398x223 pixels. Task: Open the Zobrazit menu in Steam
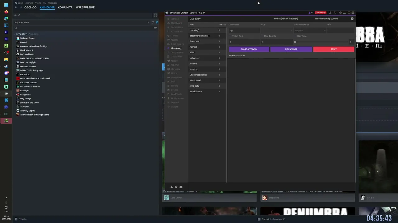coord(29,3)
